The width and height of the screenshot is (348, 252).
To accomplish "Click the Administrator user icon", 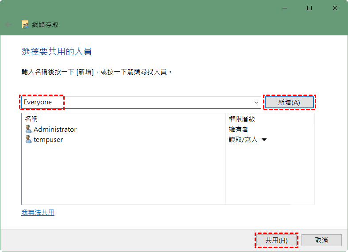I will (28, 129).
